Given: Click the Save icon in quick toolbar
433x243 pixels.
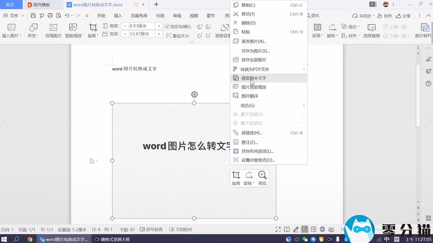Looking at the screenshot, I should [x=33, y=16].
